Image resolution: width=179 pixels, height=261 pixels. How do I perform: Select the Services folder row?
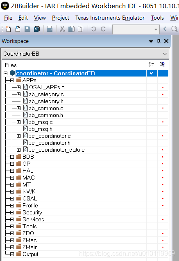pyautogui.click(x=33, y=219)
